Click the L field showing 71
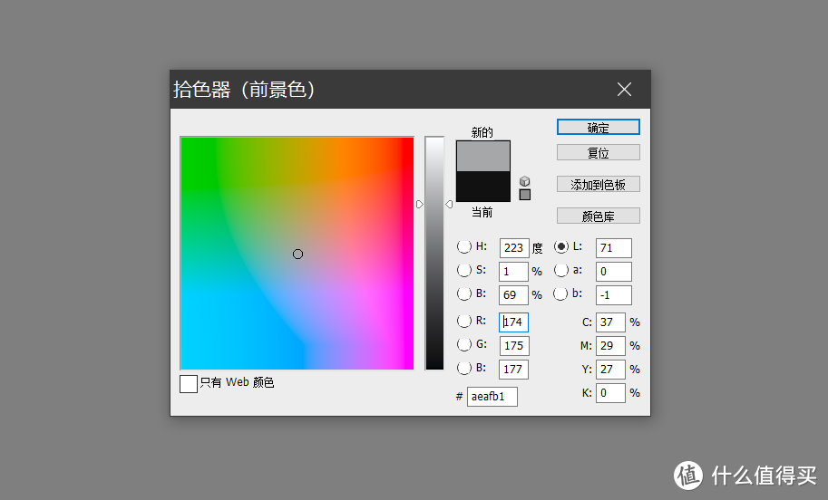The height and width of the screenshot is (500, 828). click(x=614, y=248)
